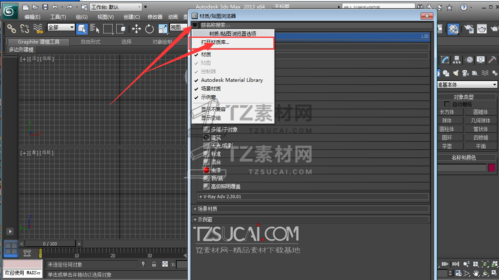Screen dimensions: 499x280
Task: Open the 全部 selection filter dropdown
Action: point(61,27)
